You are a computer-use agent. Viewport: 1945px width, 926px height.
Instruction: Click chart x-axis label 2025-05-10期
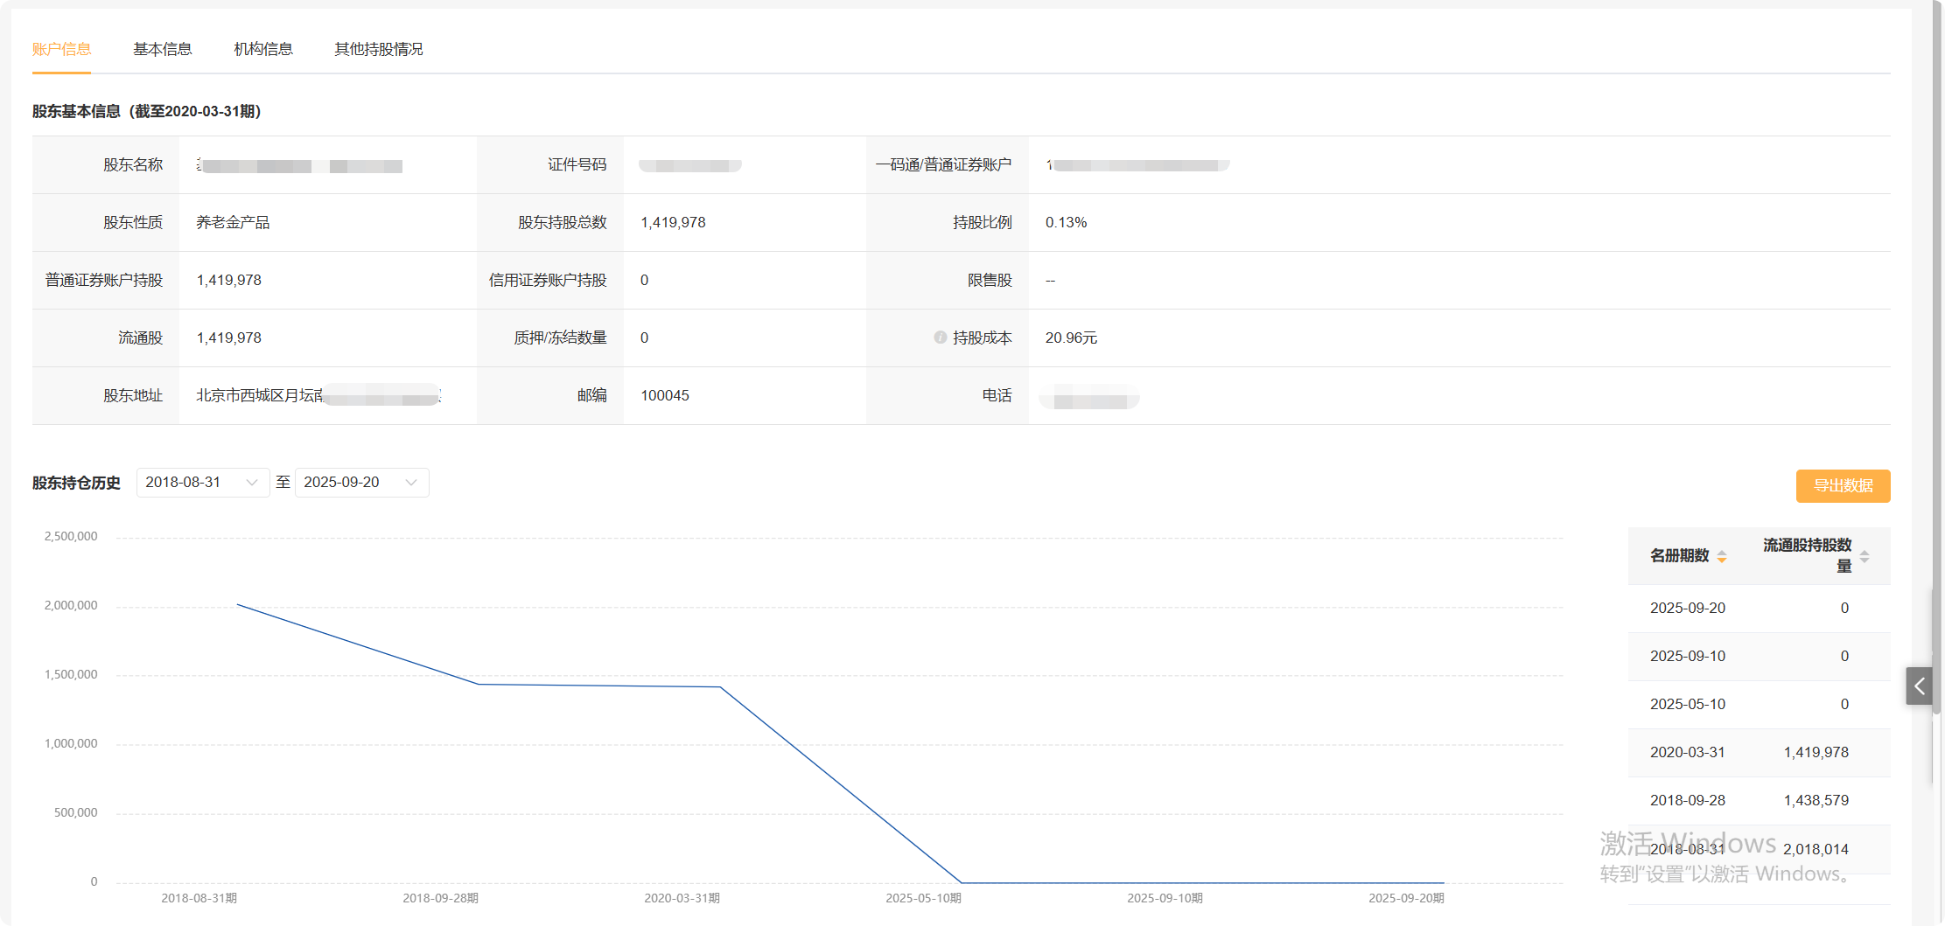tap(924, 899)
